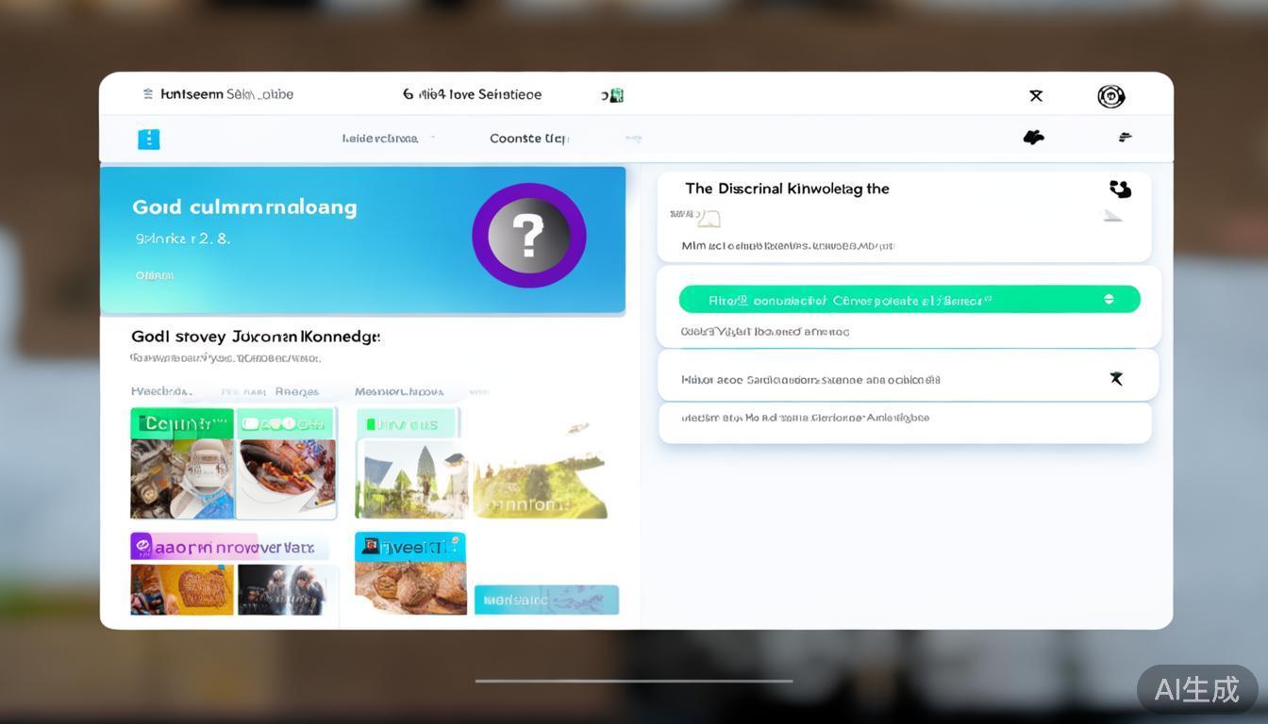
Task: Click the purple icon on the pink category label
Action: click(142, 546)
